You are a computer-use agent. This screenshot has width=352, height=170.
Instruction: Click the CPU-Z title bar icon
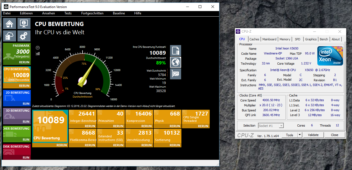238,32
